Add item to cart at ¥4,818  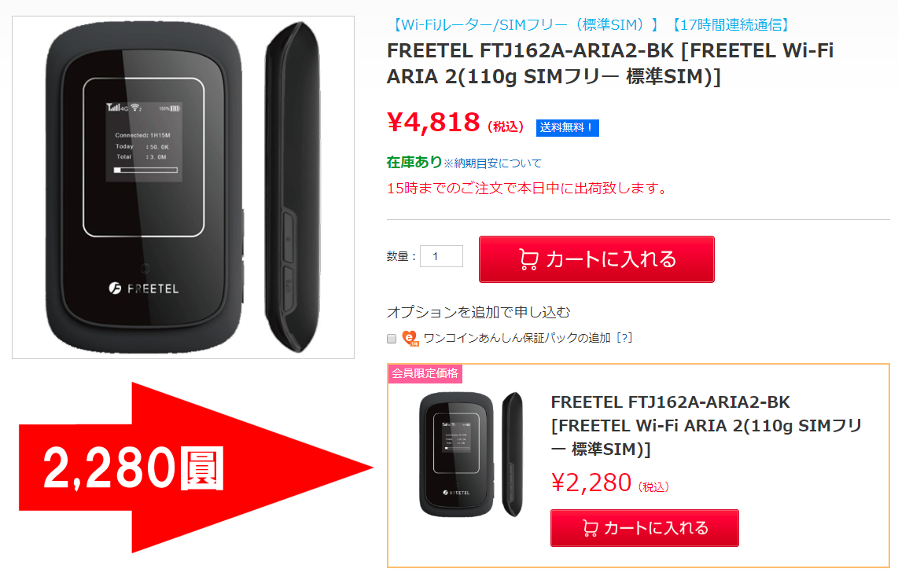596,259
